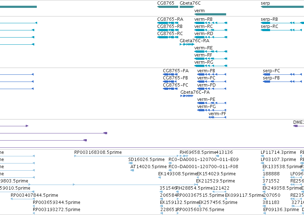This screenshot has height=215, width=304.
Task: Select transcript serp-RB
Action: (282, 23)
